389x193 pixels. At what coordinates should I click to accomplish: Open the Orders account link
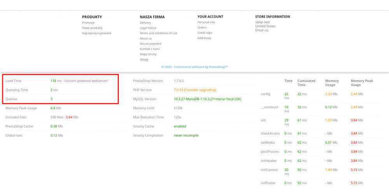202,28
